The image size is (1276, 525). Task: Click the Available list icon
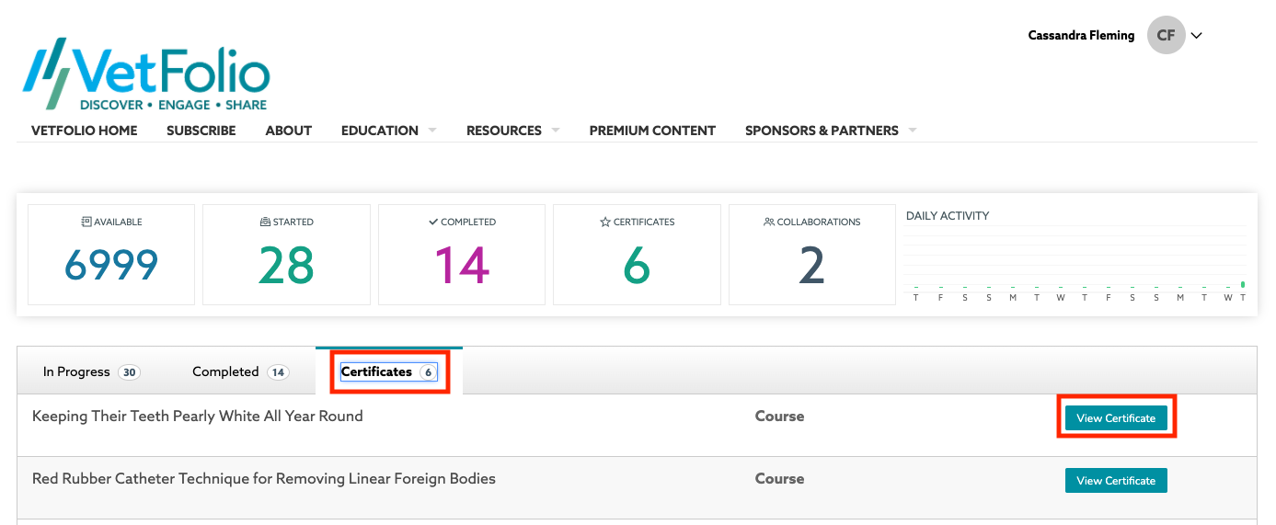(x=86, y=222)
